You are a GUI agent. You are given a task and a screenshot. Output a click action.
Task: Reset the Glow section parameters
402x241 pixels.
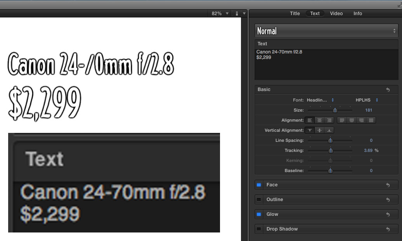tap(388, 214)
